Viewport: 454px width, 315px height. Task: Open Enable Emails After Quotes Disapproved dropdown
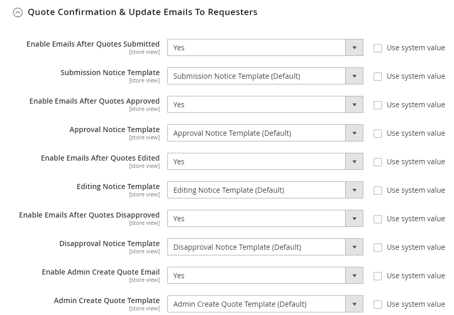pos(265,219)
